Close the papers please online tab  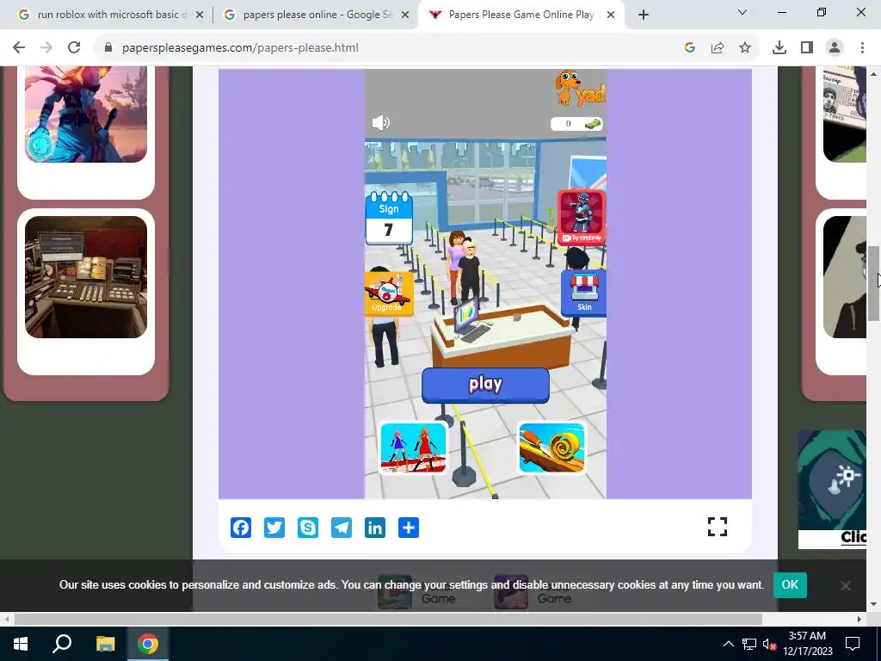(x=405, y=15)
